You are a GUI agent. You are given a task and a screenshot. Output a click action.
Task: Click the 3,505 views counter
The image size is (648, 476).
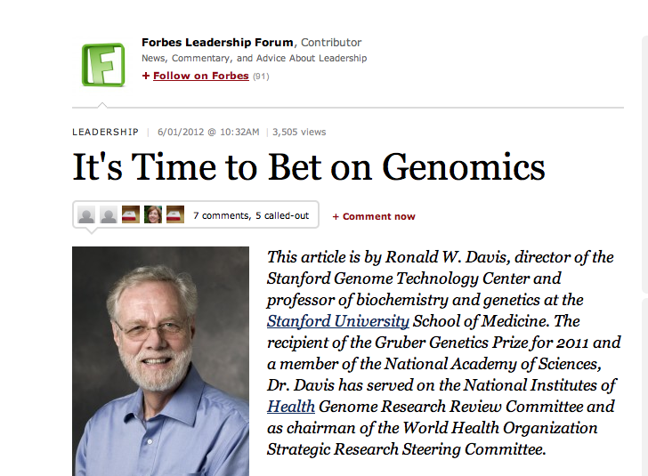[x=299, y=133]
